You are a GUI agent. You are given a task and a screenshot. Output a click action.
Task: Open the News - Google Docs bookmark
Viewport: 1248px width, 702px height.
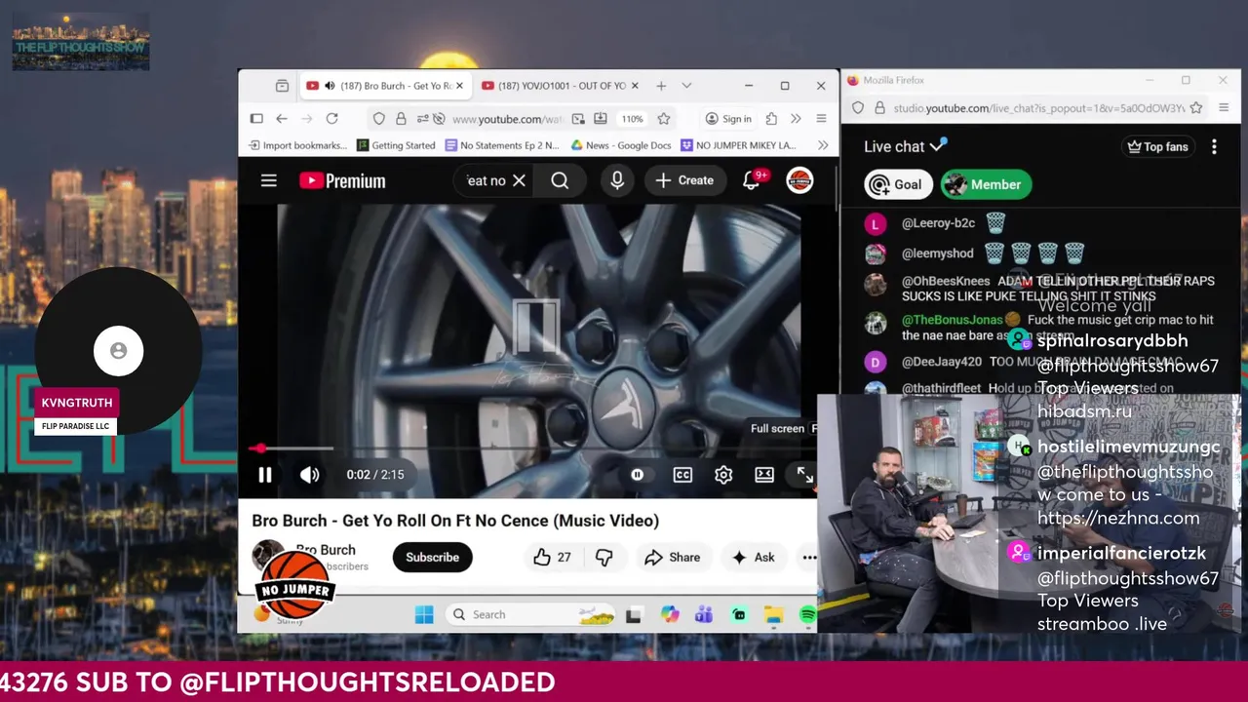click(621, 145)
